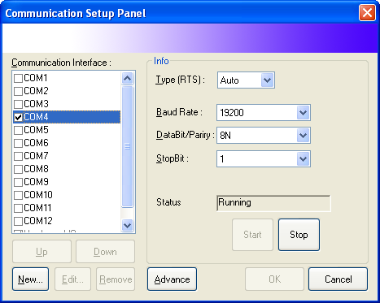Select the COM4 list row text
Screen dimensions: 380x303
click(36, 117)
